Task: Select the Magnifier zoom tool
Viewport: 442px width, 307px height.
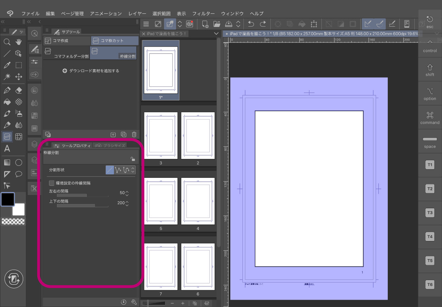Action: (x=7, y=42)
